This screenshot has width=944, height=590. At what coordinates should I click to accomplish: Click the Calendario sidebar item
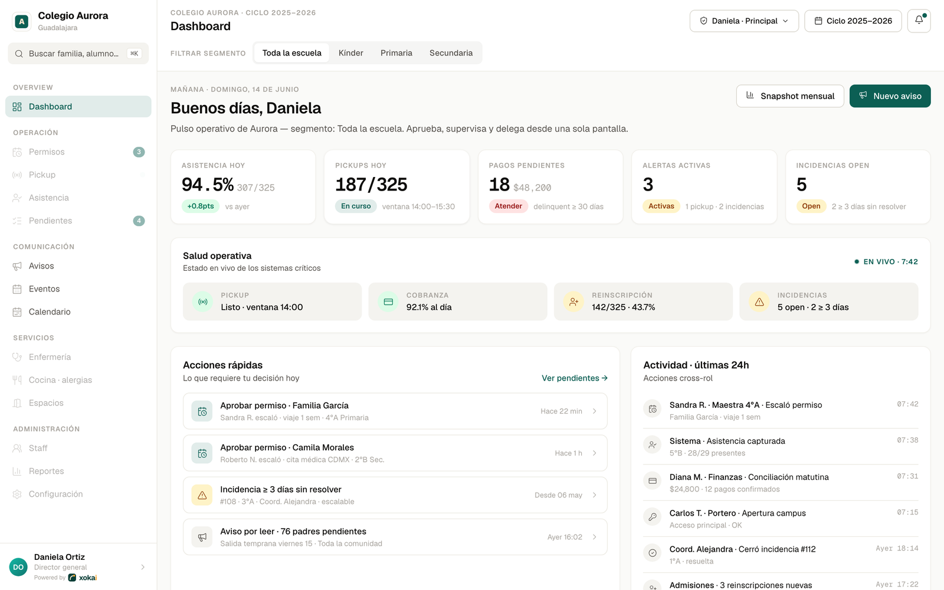pyautogui.click(x=78, y=312)
